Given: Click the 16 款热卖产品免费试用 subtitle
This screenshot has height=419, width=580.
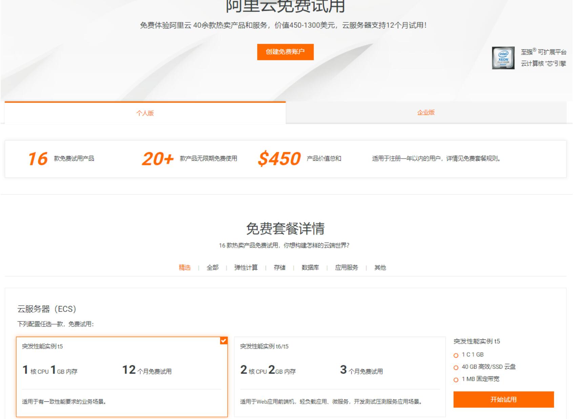Looking at the screenshot, I should pyautogui.click(x=284, y=245).
